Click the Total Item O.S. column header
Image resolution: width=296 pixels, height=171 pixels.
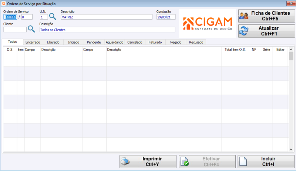point(235,50)
